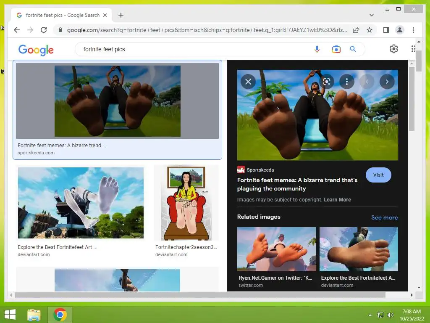Click preview panel scrollbar thumb
Screen dimensions: 430x323
[x=412, y=99]
